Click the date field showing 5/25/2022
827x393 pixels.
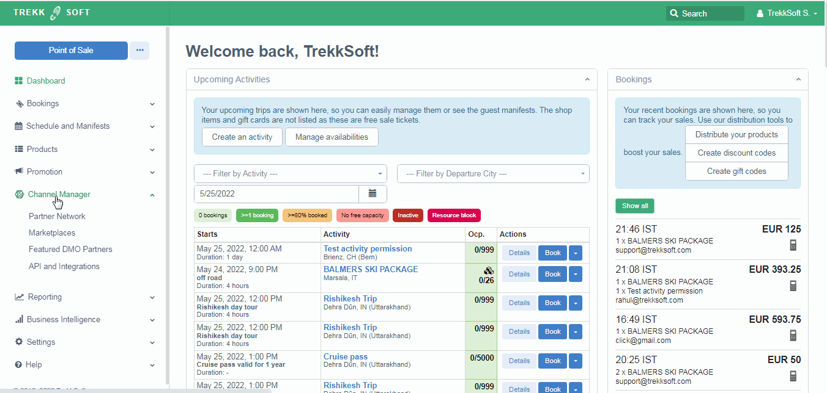276,193
